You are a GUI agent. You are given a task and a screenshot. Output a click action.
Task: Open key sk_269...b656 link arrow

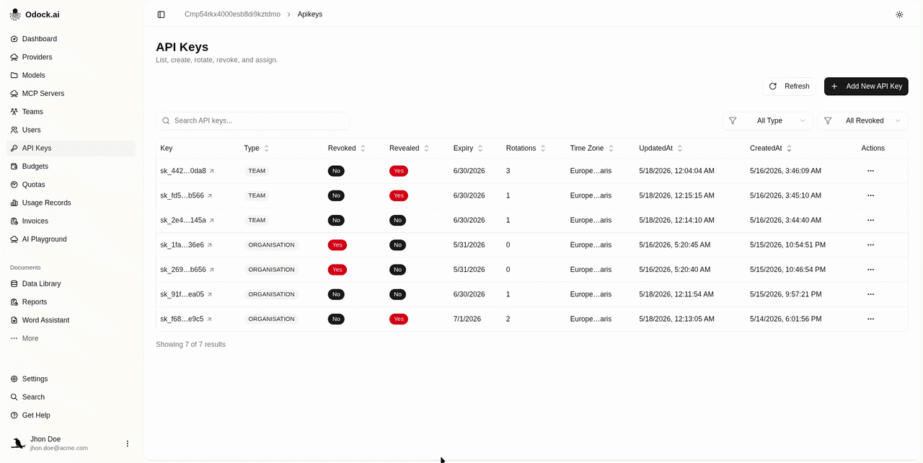pos(211,270)
